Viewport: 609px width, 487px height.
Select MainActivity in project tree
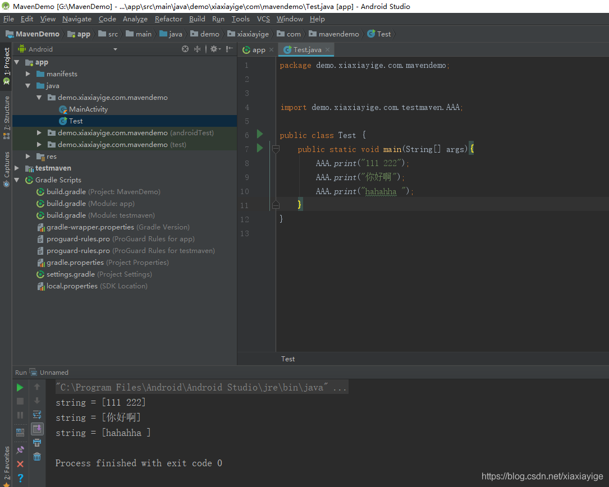(88, 109)
